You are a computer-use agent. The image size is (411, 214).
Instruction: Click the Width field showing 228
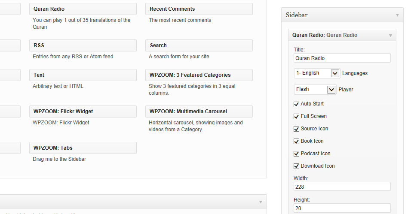coord(342,187)
